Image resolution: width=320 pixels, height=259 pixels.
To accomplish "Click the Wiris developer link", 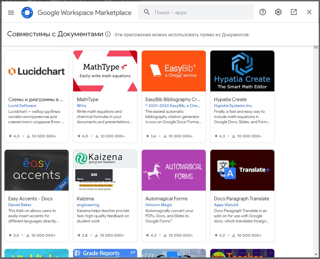I will pyautogui.click(x=82, y=105).
